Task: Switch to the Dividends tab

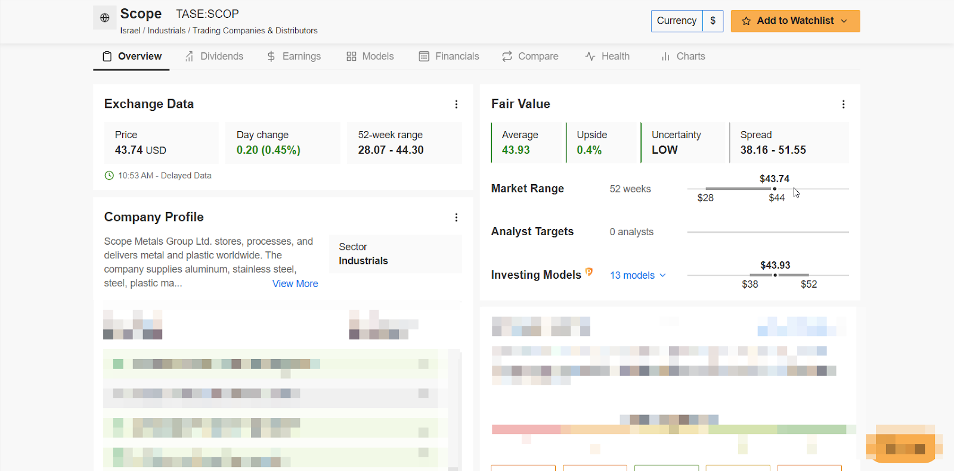Action: pos(214,57)
